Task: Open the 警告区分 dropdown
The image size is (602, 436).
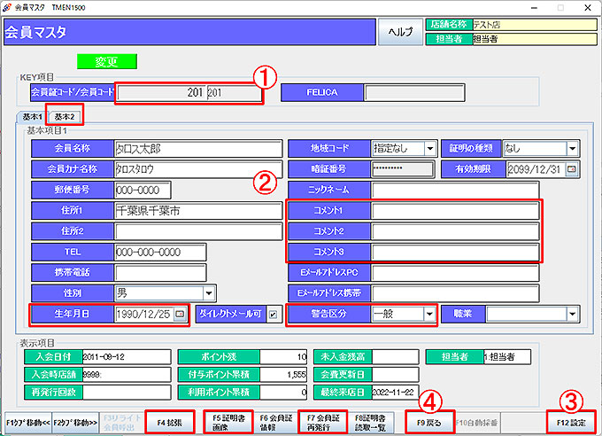Action: pos(429,314)
